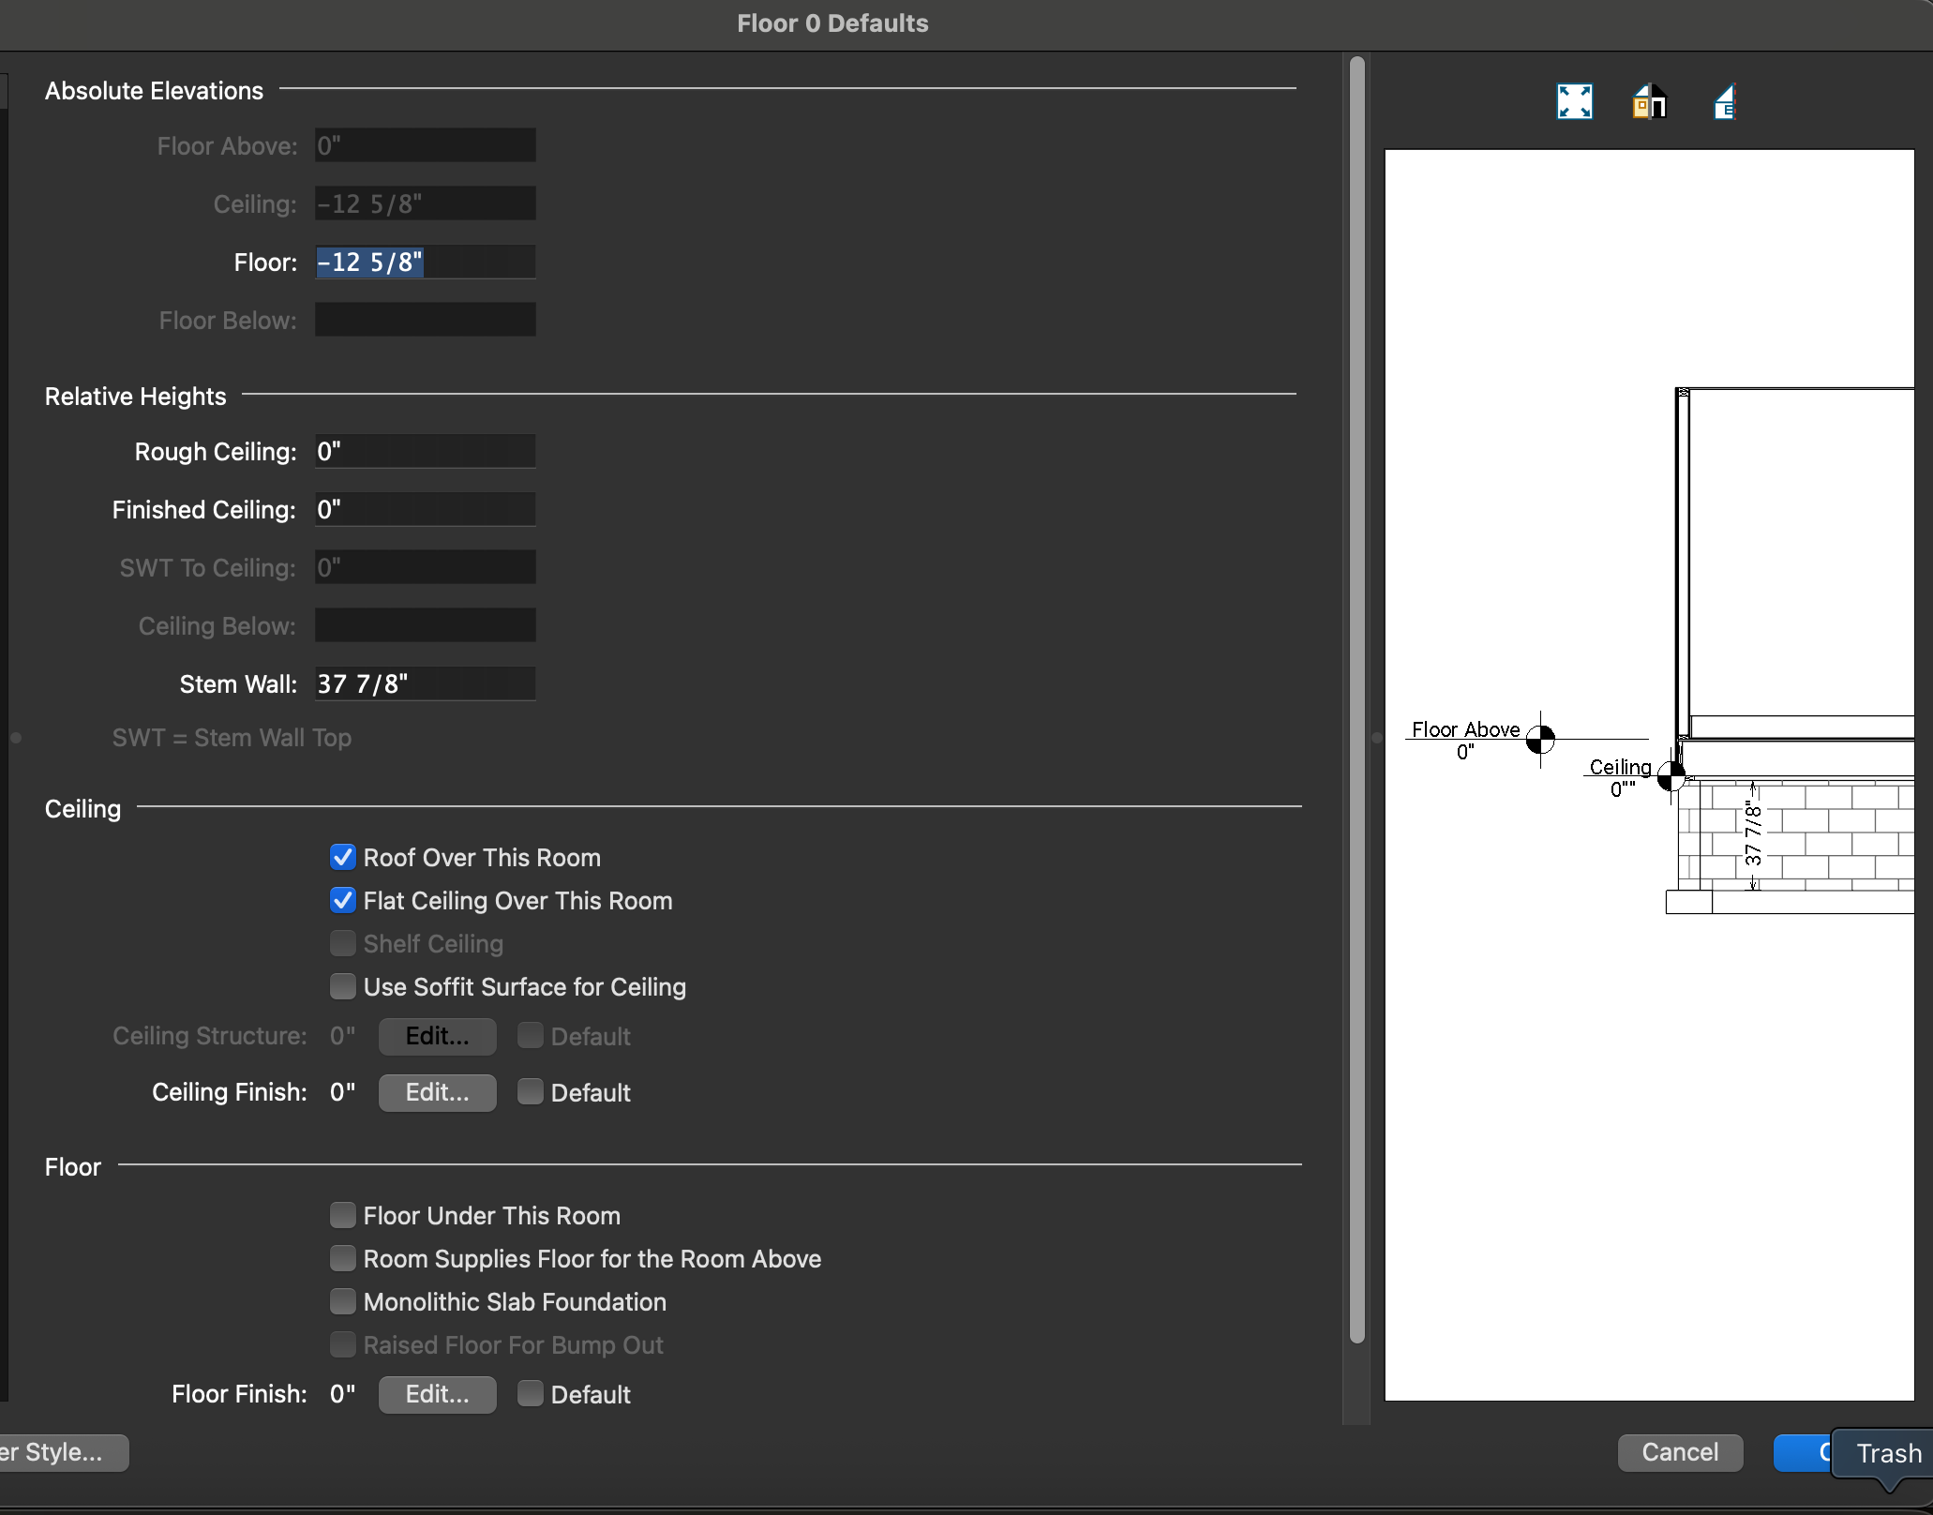Uncheck Roof Over This Room
This screenshot has width=1933, height=1515.
[343, 858]
